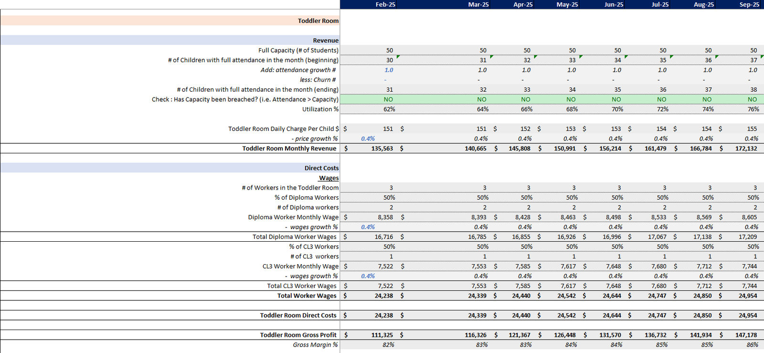Image resolution: width=764 pixels, height=353 pixels.
Task: Click Mar-25 Total Worker Wages 24,339
Action: (x=477, y=296)
